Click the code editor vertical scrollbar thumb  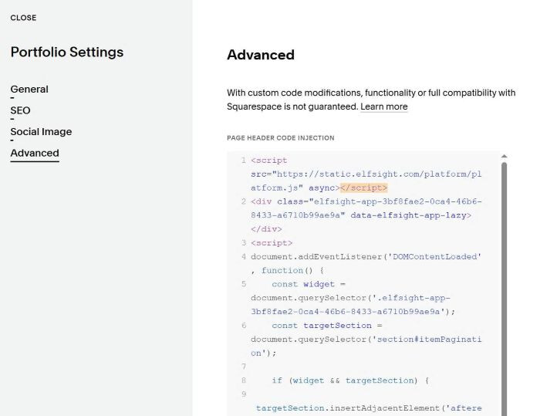(x=504, y=289)
